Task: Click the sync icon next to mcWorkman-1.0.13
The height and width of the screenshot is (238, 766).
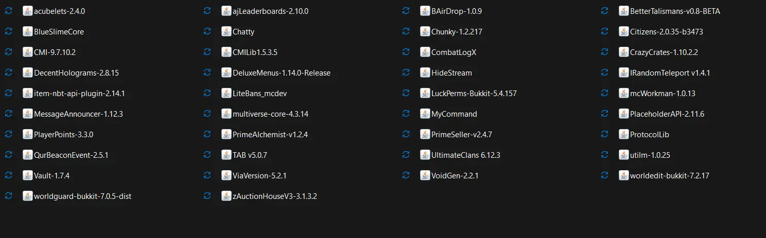Action: 604,93
